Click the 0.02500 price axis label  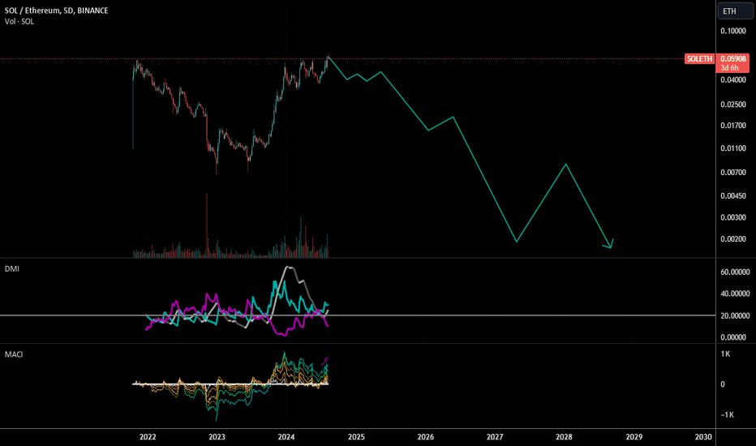click(x=732, y=104)
